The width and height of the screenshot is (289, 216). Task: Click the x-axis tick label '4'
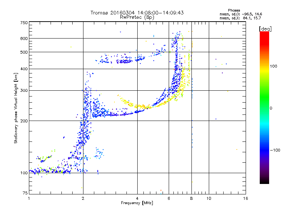tap(137, 198)
